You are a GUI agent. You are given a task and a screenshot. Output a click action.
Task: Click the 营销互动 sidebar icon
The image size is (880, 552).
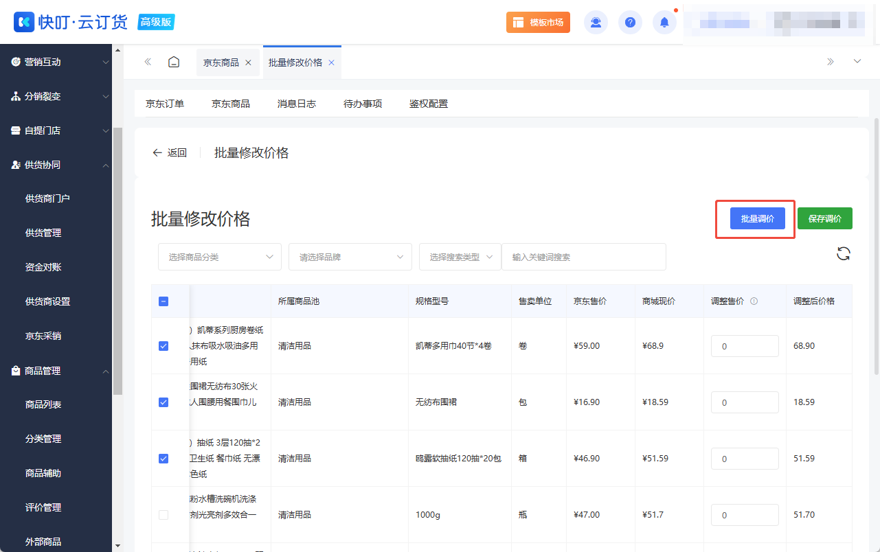(16, 62)
